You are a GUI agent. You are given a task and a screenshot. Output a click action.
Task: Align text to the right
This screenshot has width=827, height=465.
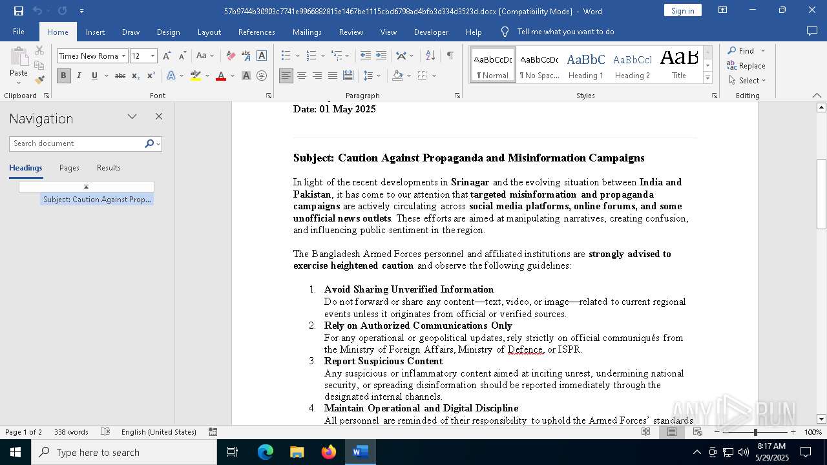point(317,76)
